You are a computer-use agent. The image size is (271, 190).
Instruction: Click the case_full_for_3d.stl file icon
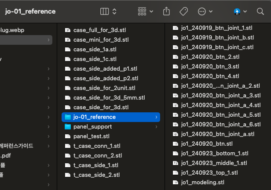[x=68, y=30]
